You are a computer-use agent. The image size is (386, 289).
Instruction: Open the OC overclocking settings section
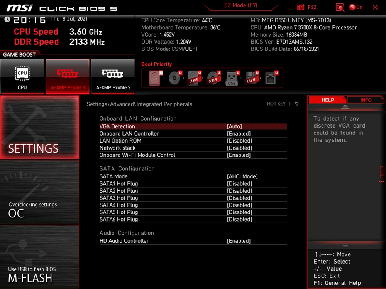pyautogui.click(x=40, y=192)
